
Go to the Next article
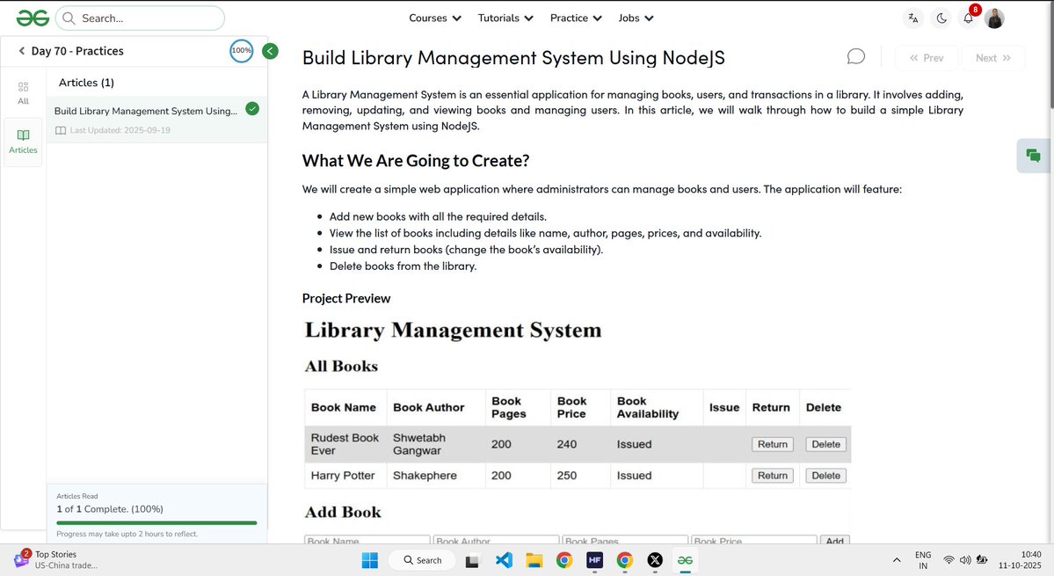(992, 58)
